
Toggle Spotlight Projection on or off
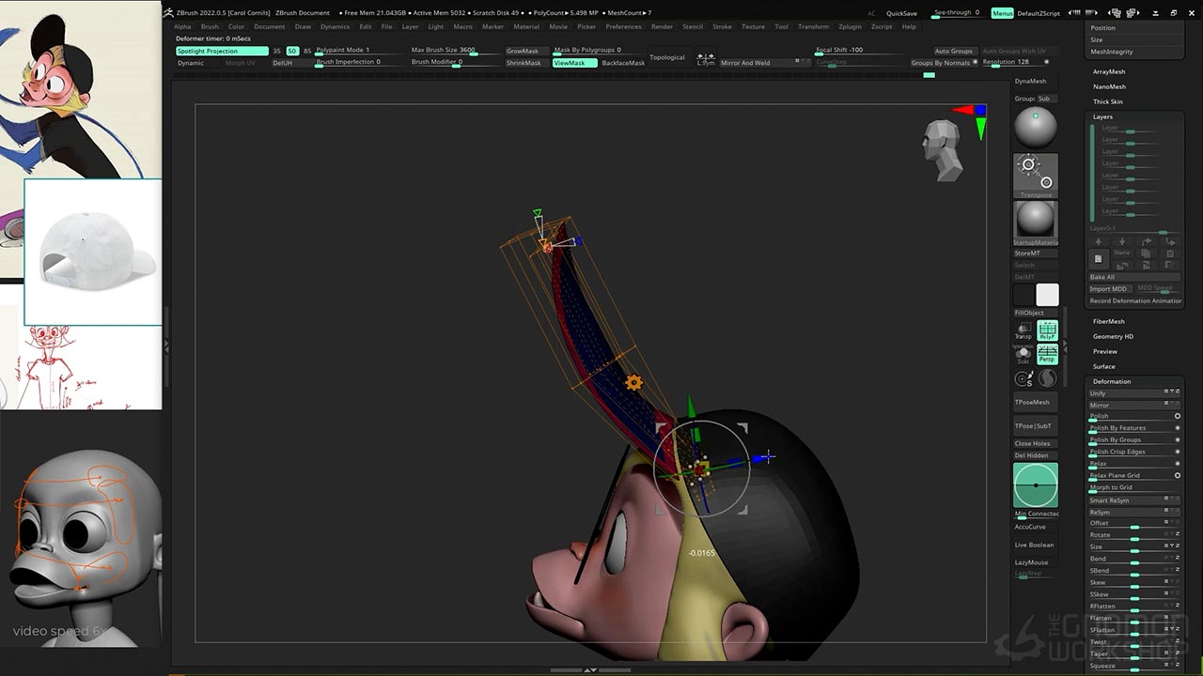coord(221,51)
